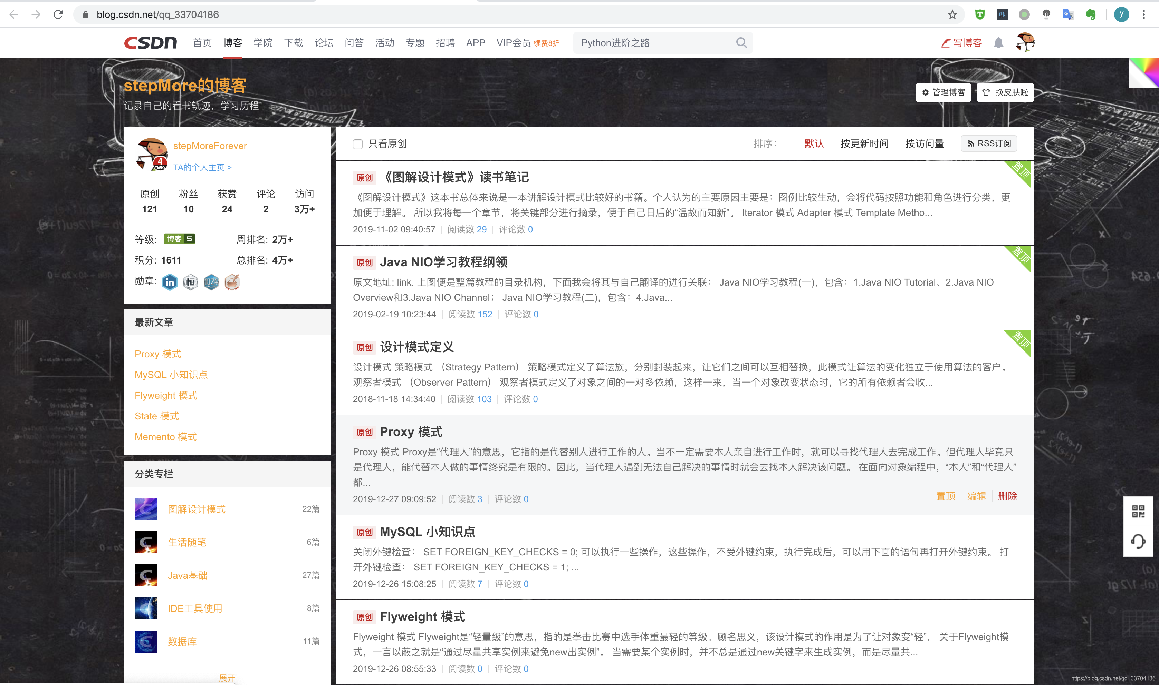Screen dimensions: 1159x685
Task: Click 删除 on Proxy 模式 article
Action: tap(1007, 496)
